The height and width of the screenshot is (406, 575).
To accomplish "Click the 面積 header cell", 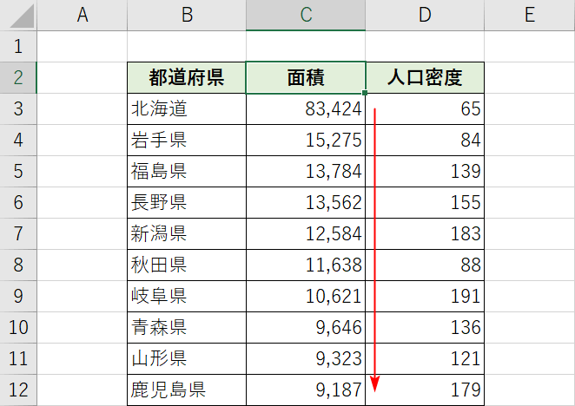I will pos(305,78).
